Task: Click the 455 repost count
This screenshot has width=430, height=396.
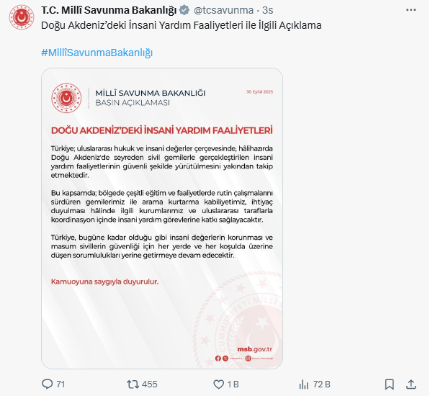Action: pyautogui.click(x=150, y=384)
